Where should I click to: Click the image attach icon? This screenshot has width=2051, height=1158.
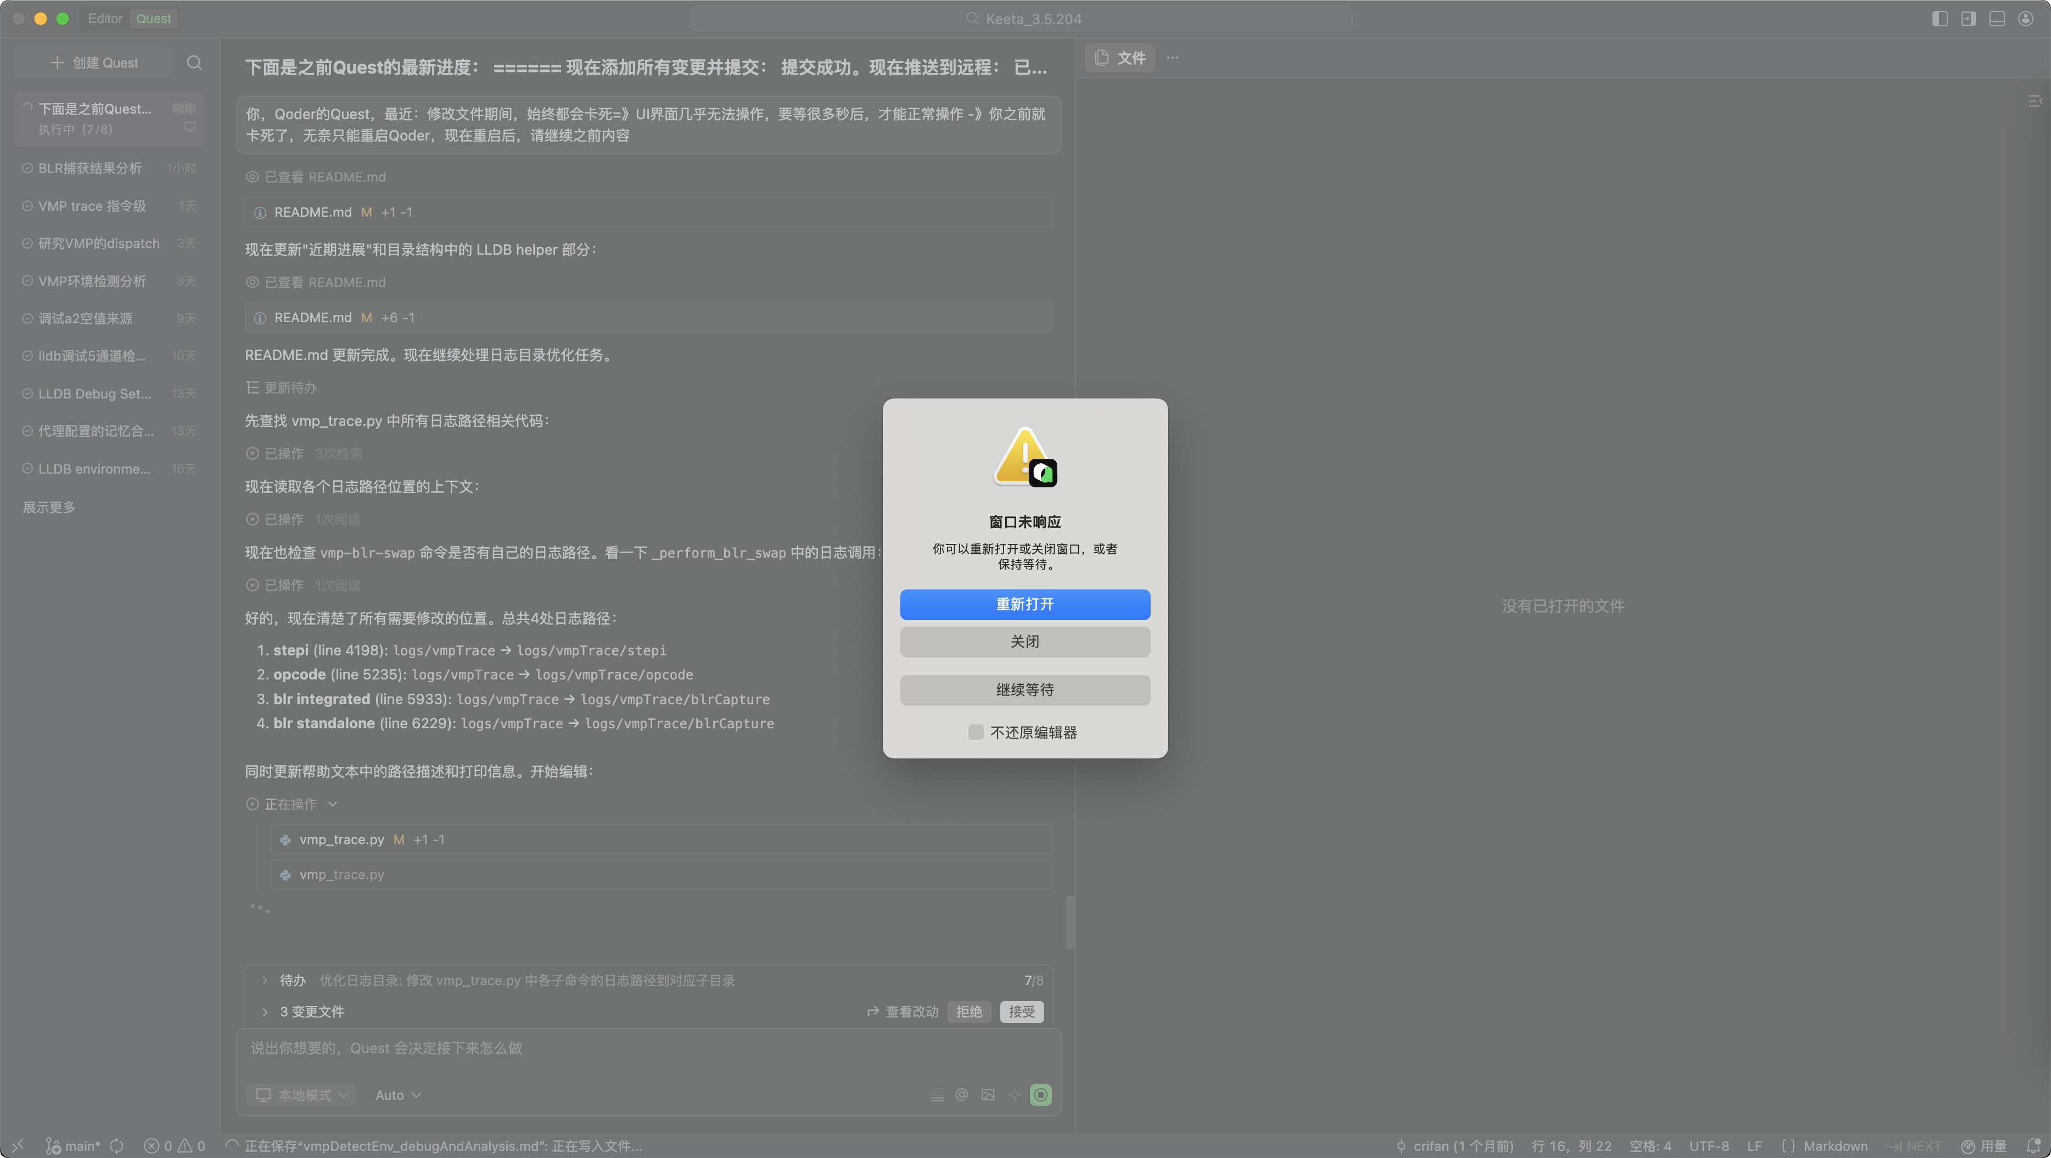(988, 1095)
